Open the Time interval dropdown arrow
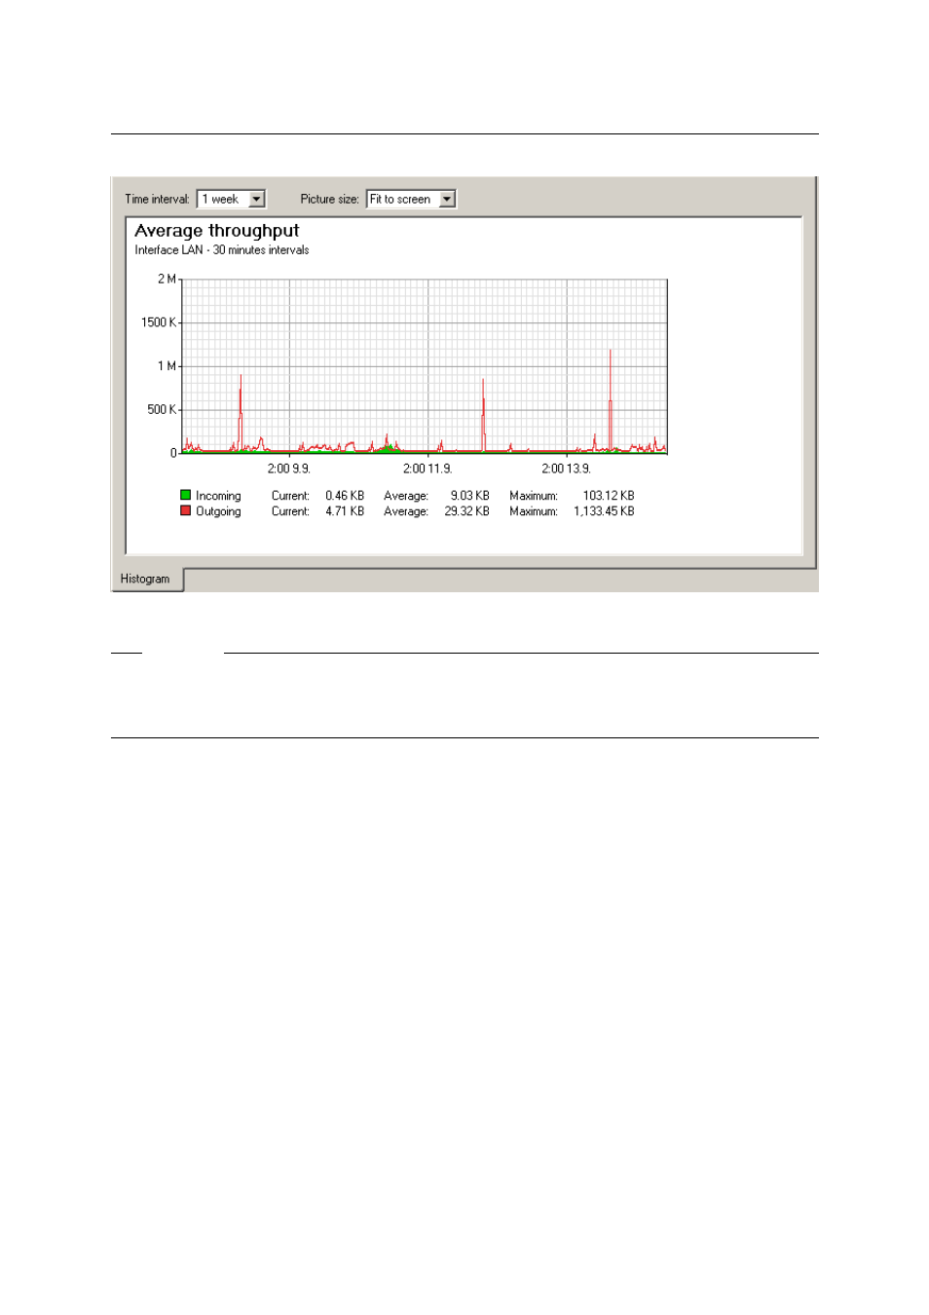Viewport: 929px width, 1315px height. pos(257,199)
